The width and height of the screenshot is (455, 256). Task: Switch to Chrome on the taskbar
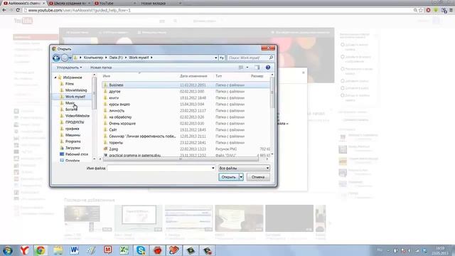click(41, 250)
